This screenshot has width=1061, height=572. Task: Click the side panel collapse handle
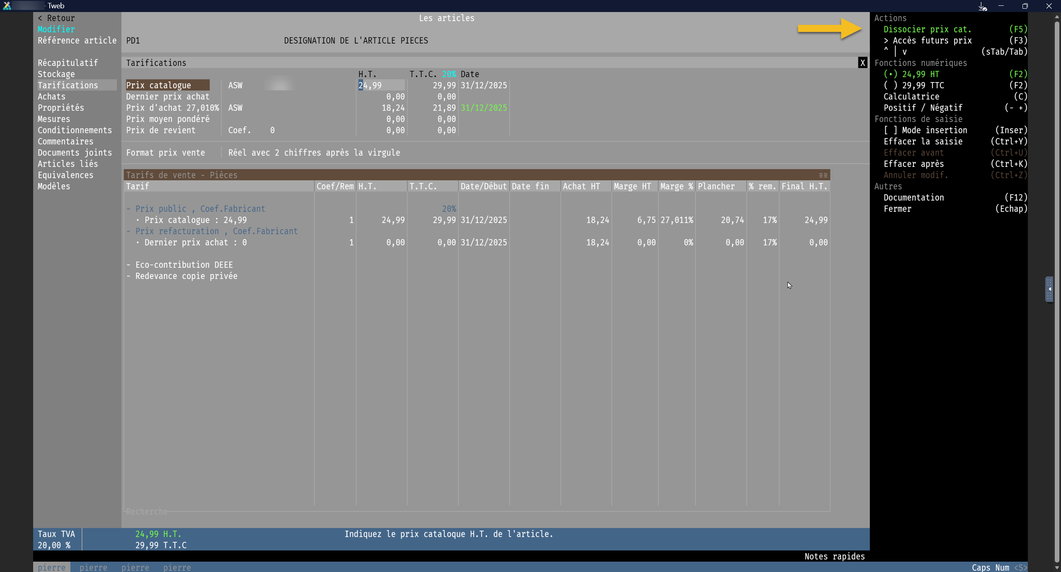coord(1049,289)
